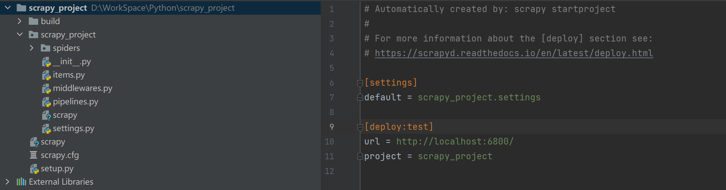Click the 'url' key on line 10

(x=372, y=141)
